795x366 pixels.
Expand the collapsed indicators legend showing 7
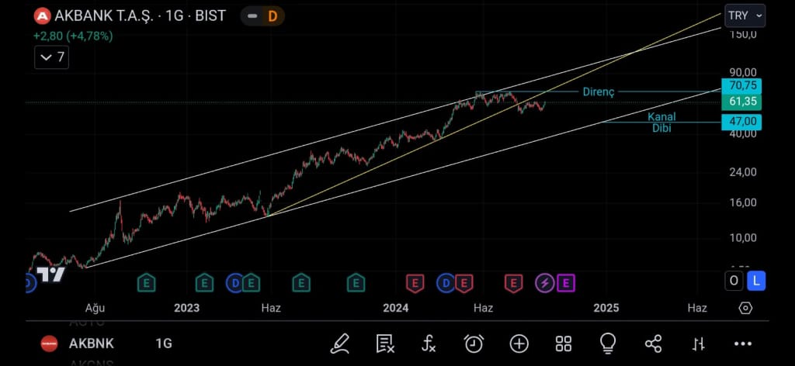point(52,57)
